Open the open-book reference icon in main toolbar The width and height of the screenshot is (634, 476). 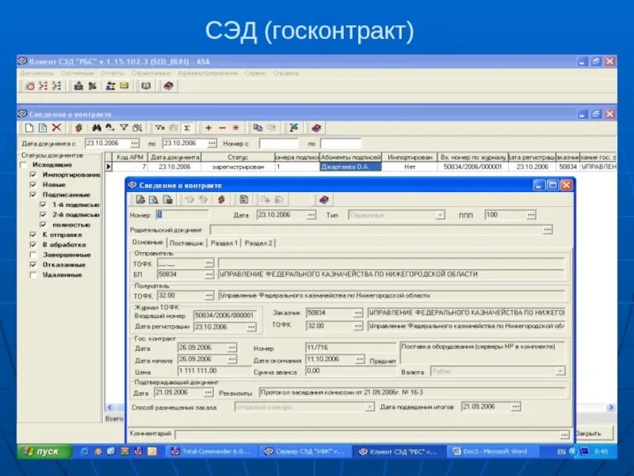[146, 86]
